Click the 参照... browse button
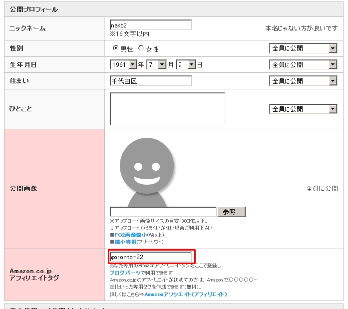348x309 pixels. tap(231, 212)
